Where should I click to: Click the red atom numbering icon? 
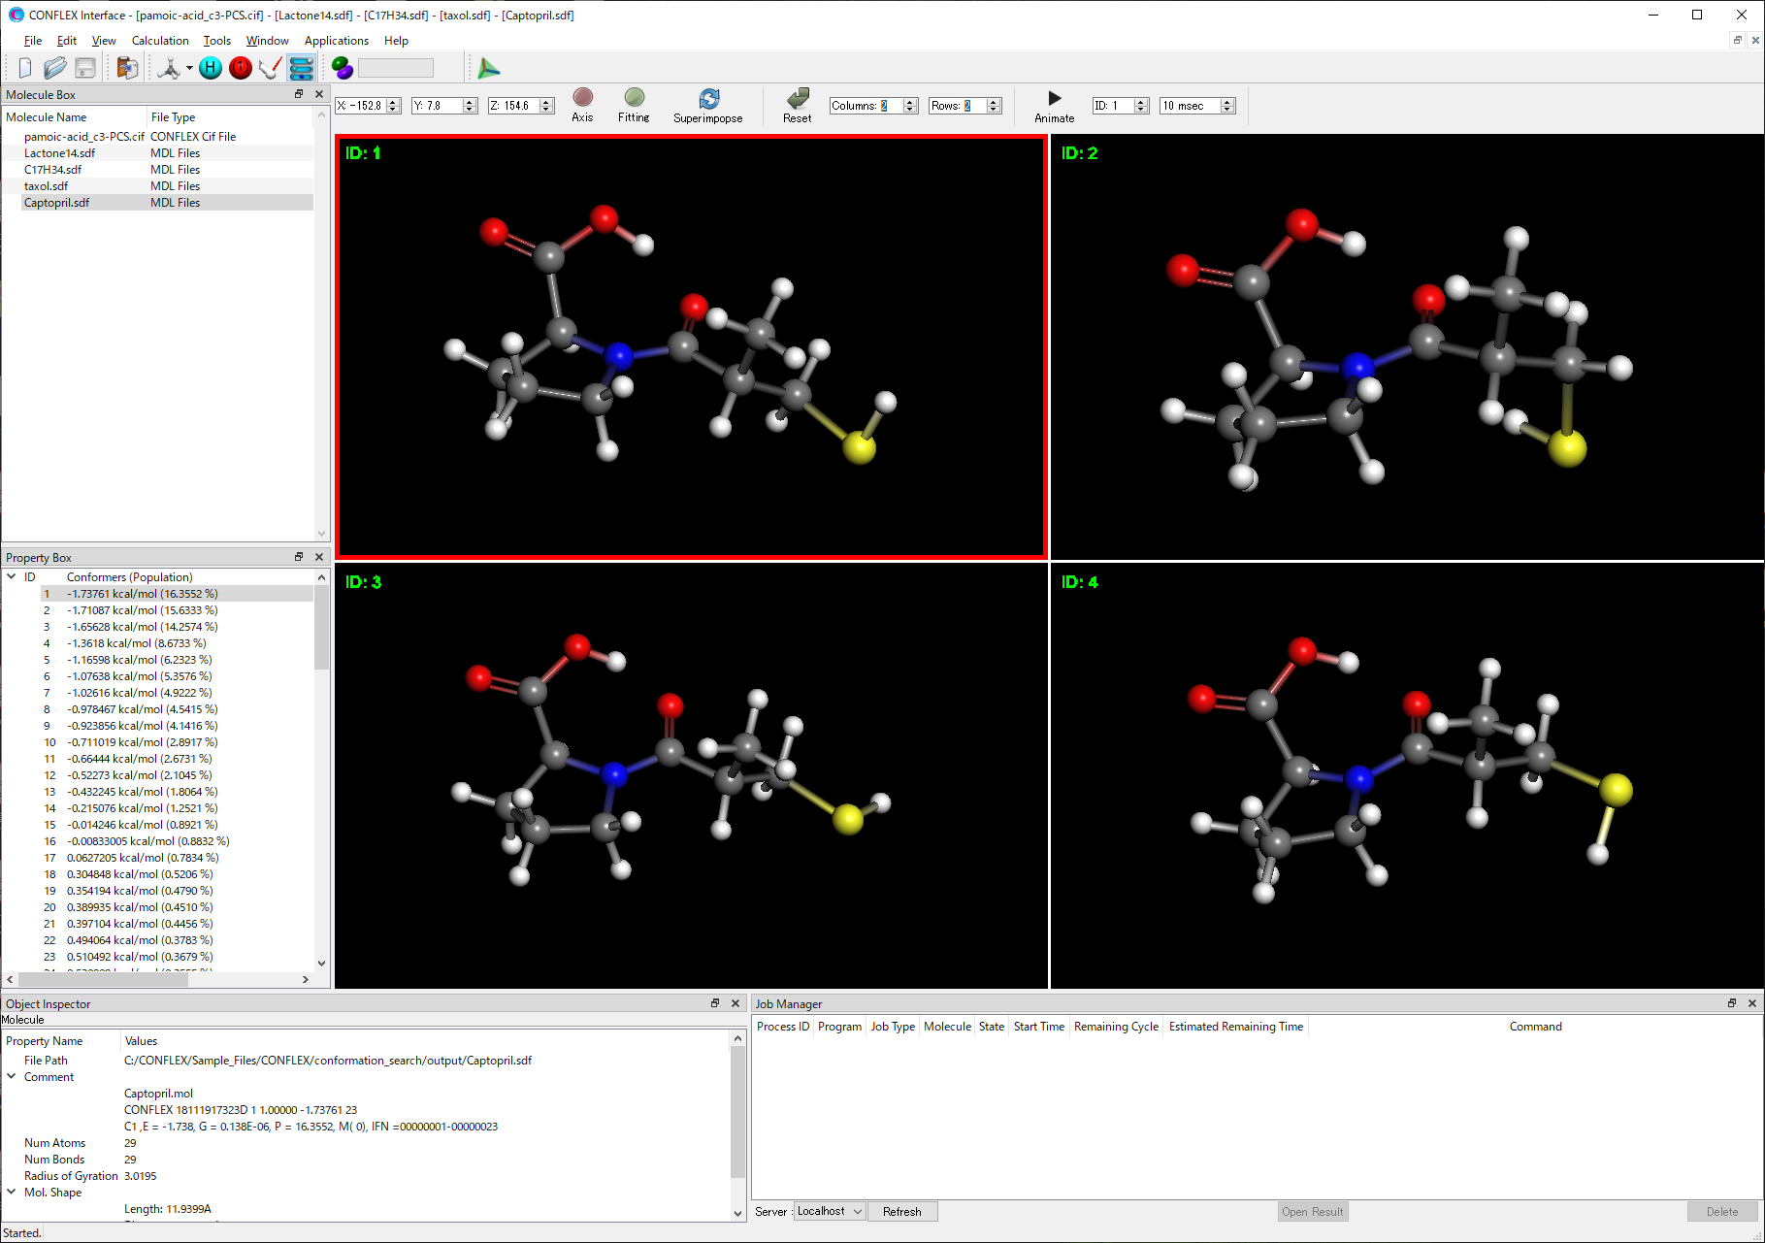tap(241, 68)
